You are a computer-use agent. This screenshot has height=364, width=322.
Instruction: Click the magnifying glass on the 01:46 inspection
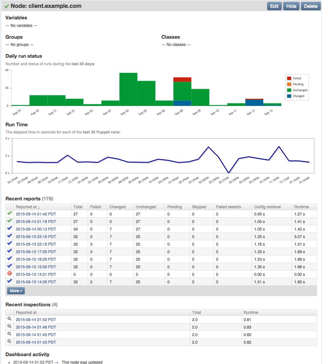click(x=9, y=326)
